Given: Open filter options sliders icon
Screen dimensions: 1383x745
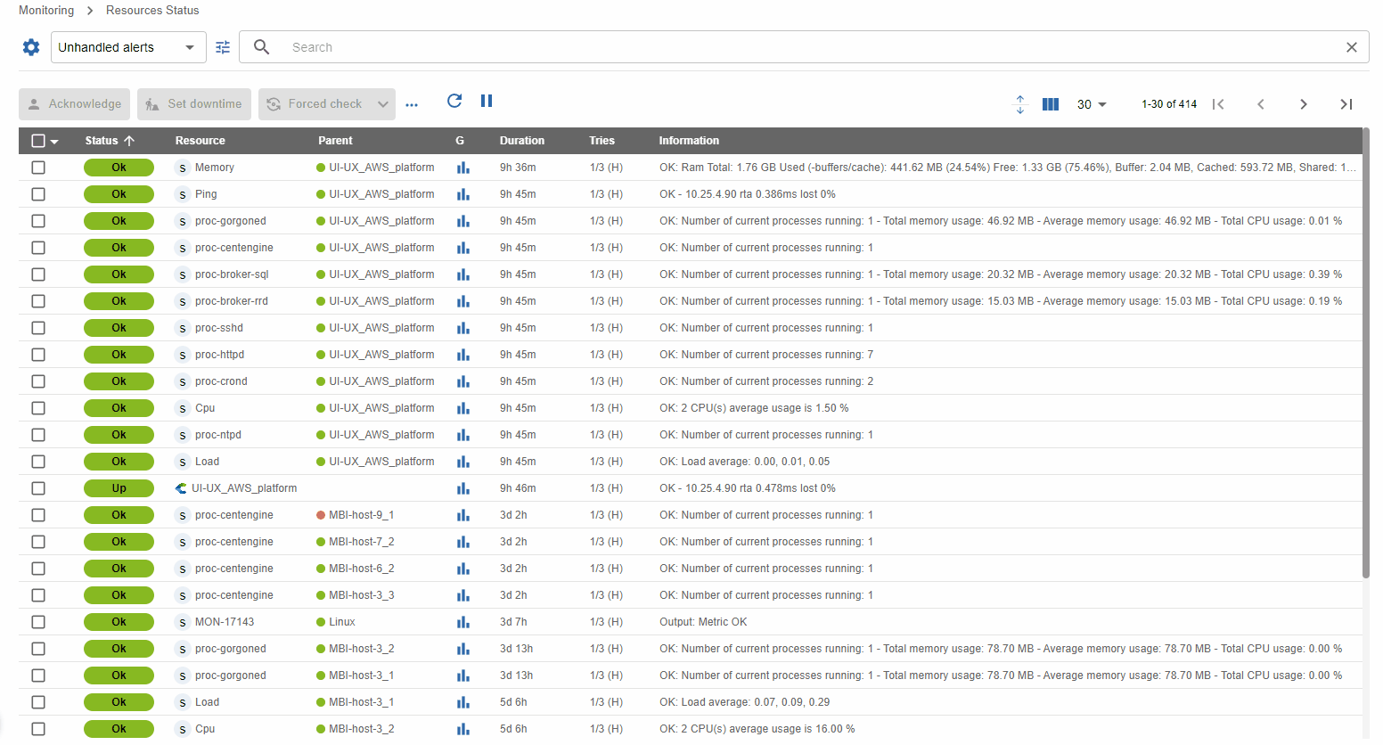Looking at the screenshot, I should (x=223, y=47).
